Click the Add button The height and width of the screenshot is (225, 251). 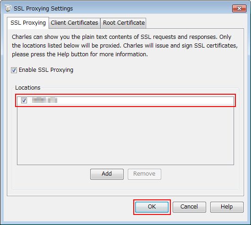pyautogui.click(x=107, y=174)
